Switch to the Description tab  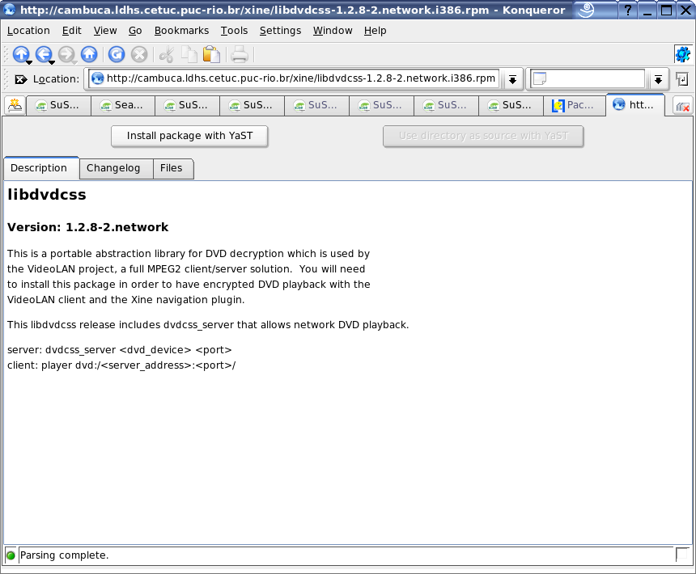click(41, 168)
